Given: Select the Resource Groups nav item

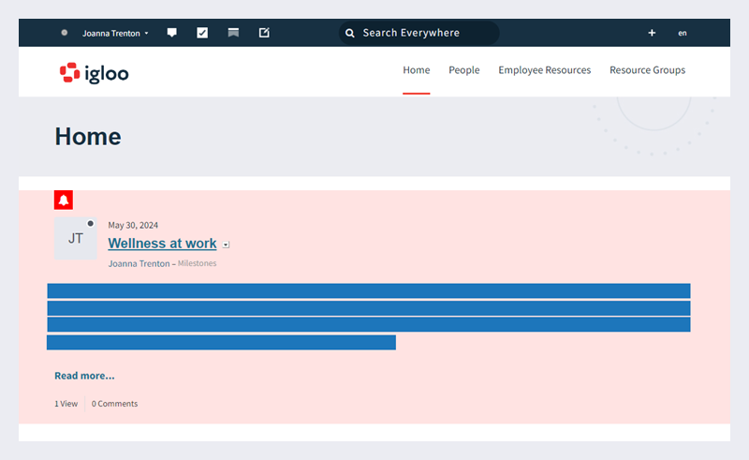Looking at the screenshot, I should (x=647, y=70).
